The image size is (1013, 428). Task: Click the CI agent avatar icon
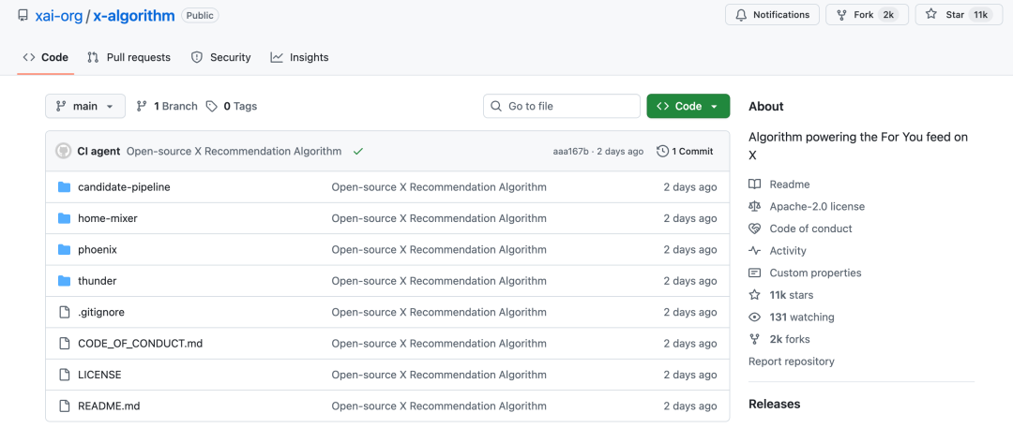click(x=64, y=151)
